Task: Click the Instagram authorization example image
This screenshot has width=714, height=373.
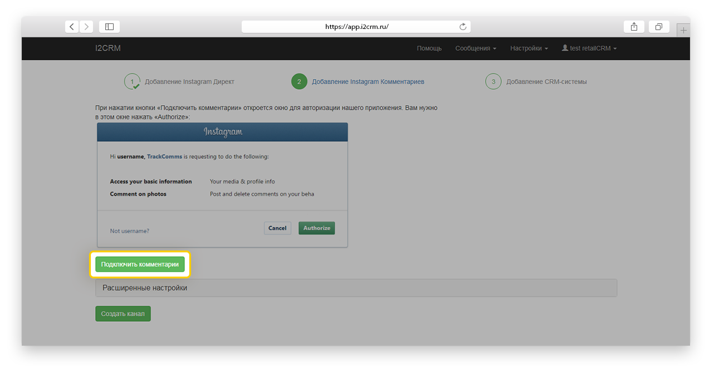Action: point(222,185)
